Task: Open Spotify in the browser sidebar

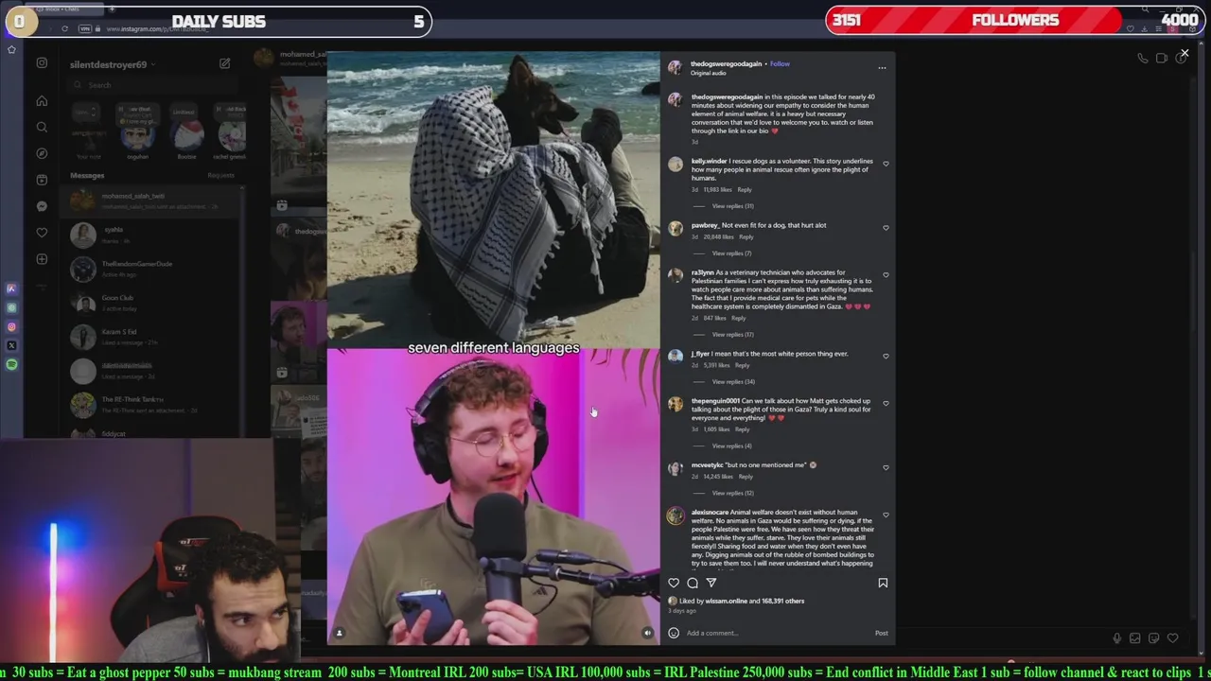Action: tap(11, 364)
